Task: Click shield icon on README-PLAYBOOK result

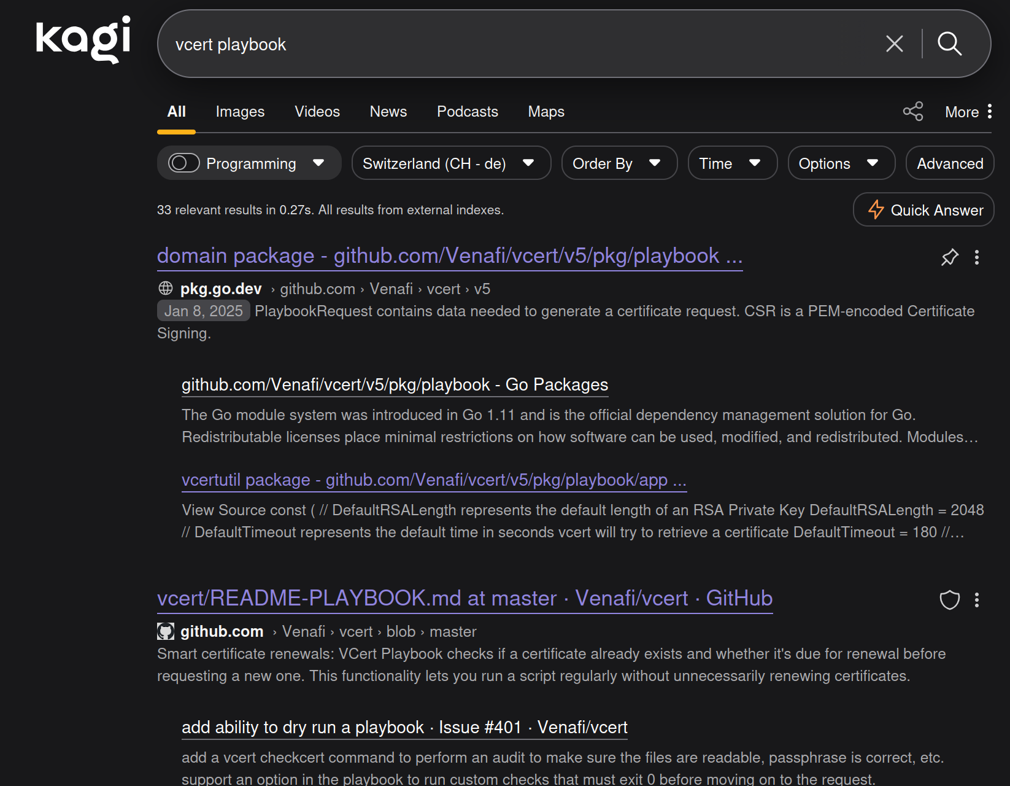Action: coord(949,600)
